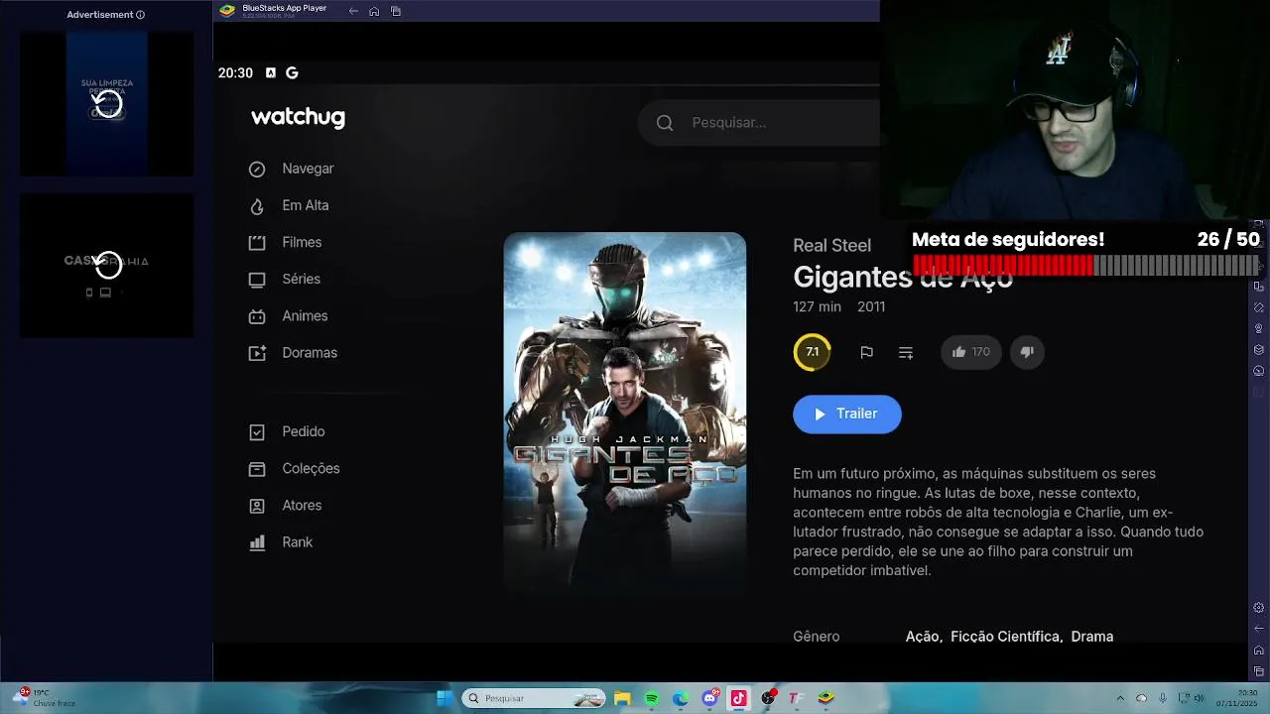Like the movie with thumbs up 170
The image size is (1270, 714).
(x=971, y=352)
